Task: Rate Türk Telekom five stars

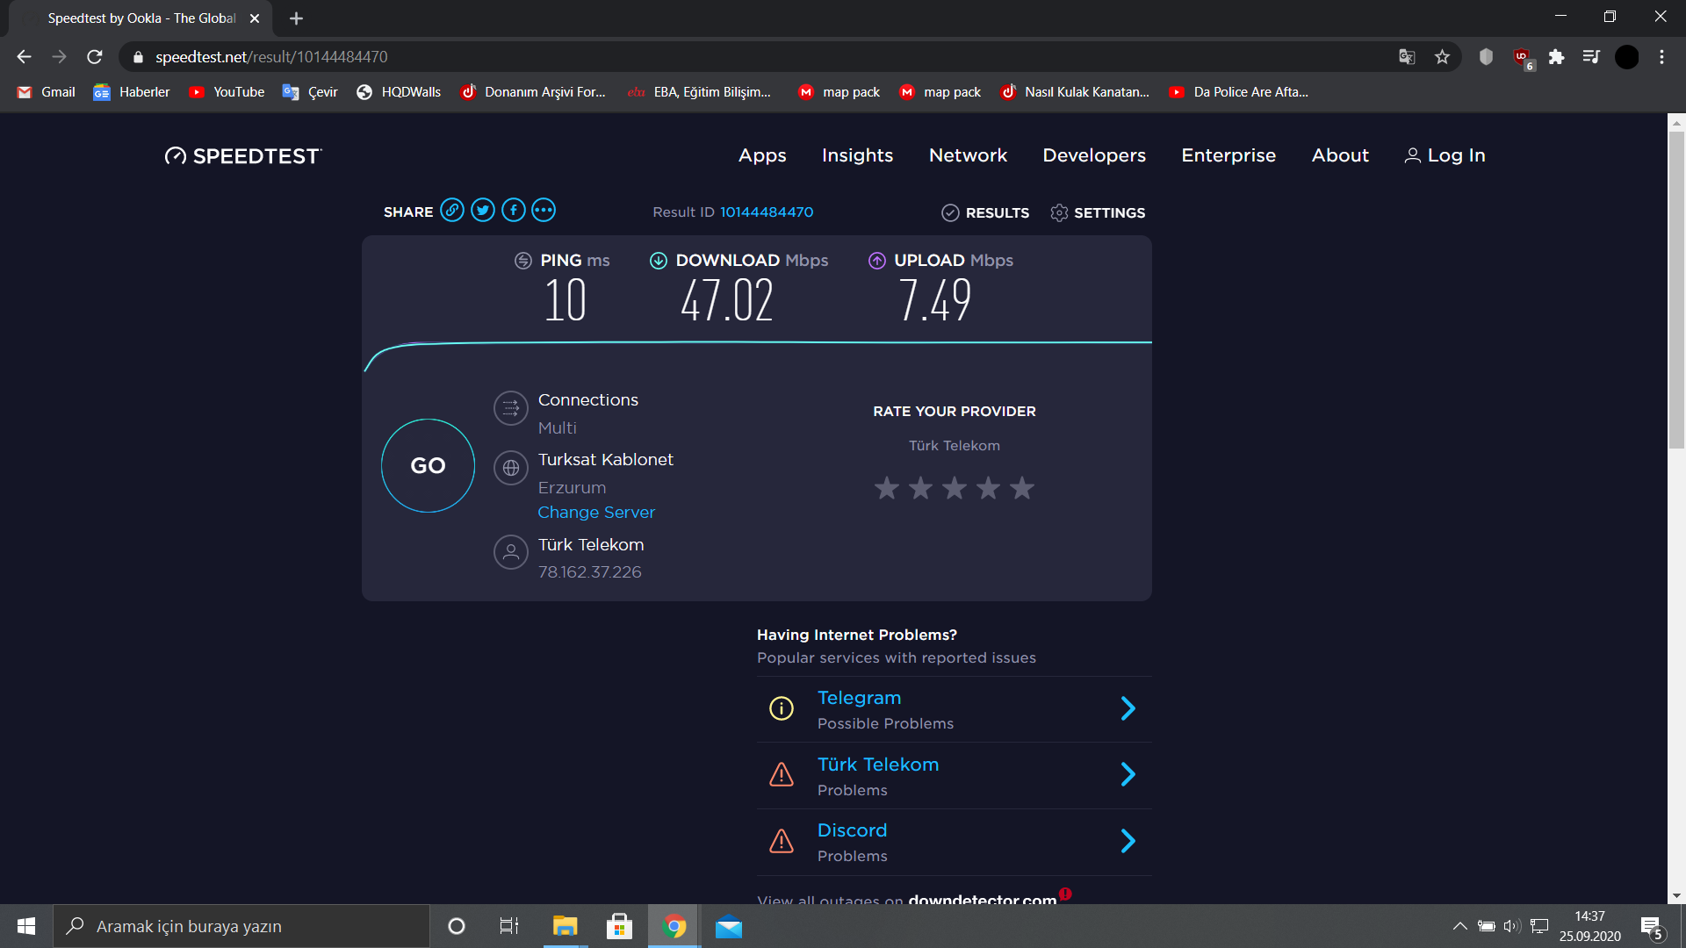Action: click(1022, 488)
